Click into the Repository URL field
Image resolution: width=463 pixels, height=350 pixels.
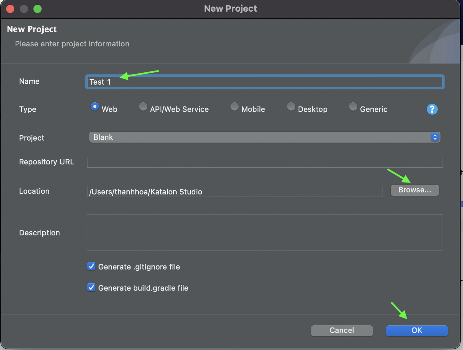pos(265,162)
